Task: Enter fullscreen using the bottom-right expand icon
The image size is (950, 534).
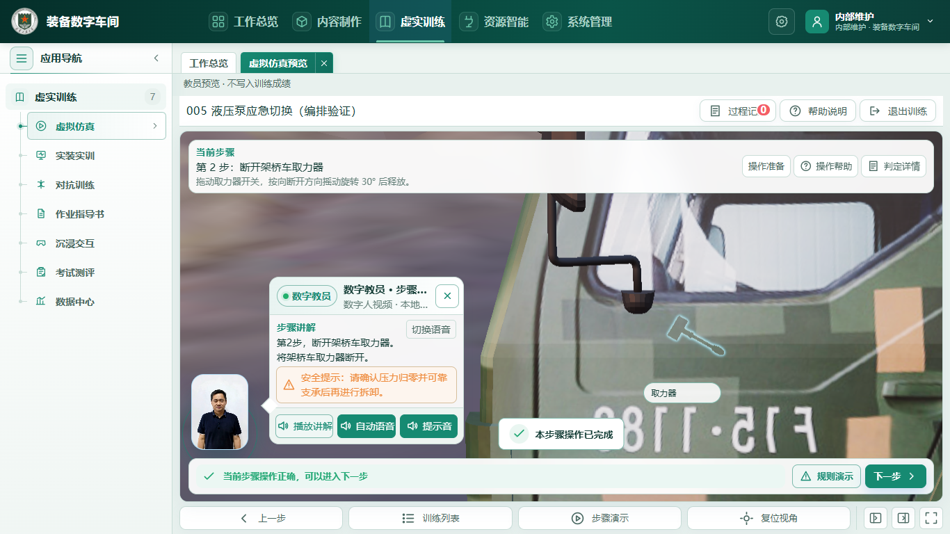Action: 930,518
